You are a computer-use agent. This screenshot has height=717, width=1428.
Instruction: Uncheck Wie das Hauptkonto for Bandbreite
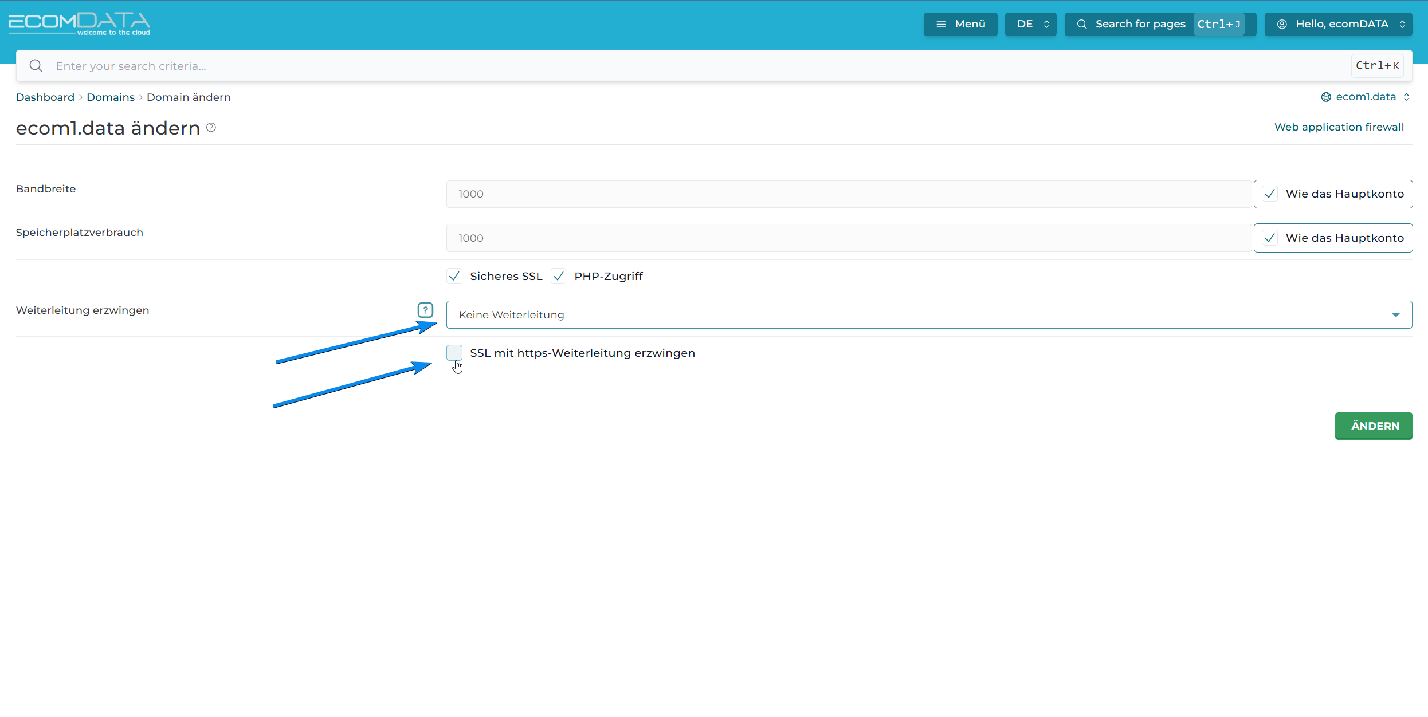click(1269, 194)
